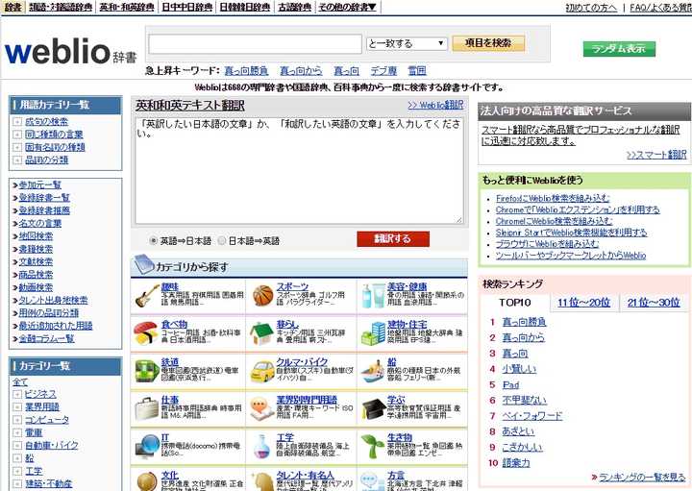The image size is (692, 491).
Task: Open the その他の辞書▼ menu
Action: pyautogui.click(x=347, y=7)
